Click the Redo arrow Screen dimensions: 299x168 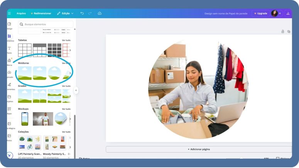pos(90,13)
